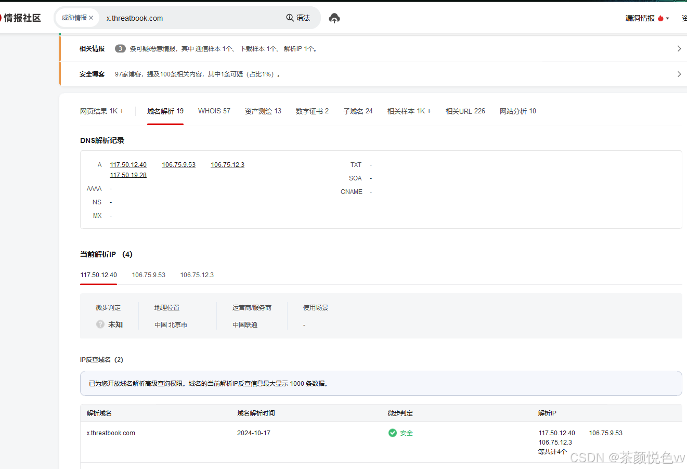
Task: Click the 解析IP column header
Action: coord(547,413)
